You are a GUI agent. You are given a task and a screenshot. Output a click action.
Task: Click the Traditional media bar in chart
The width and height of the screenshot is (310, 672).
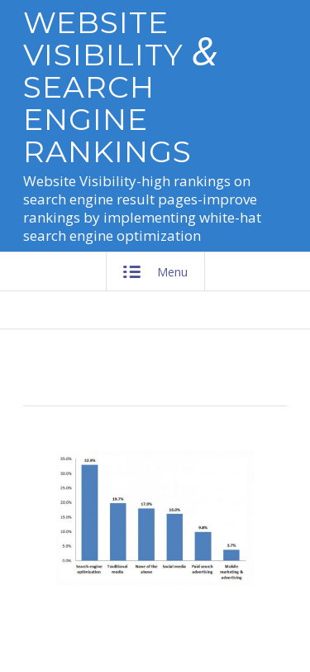point(117,531)
